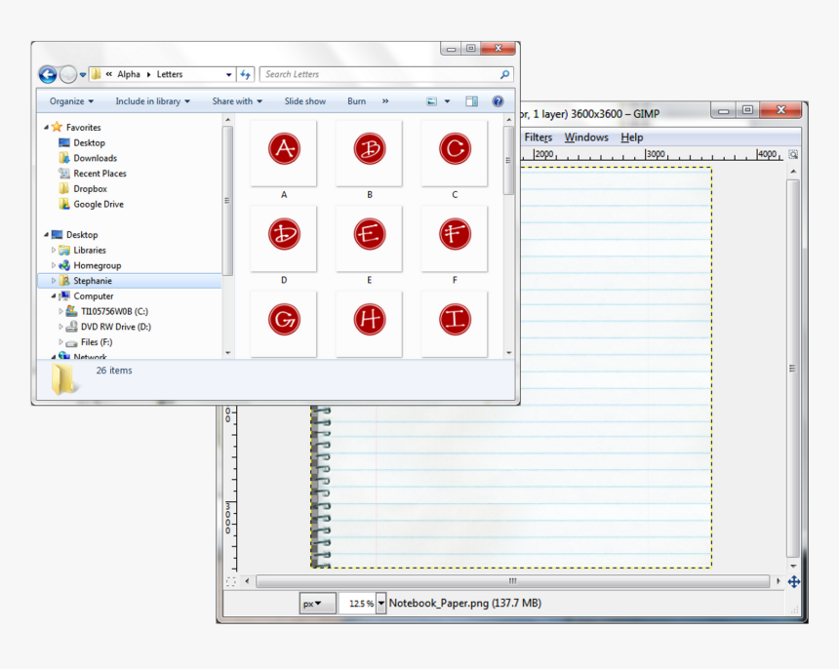
Task: Click the GIMP navigation cross icon
Action: tap(793, 581)
